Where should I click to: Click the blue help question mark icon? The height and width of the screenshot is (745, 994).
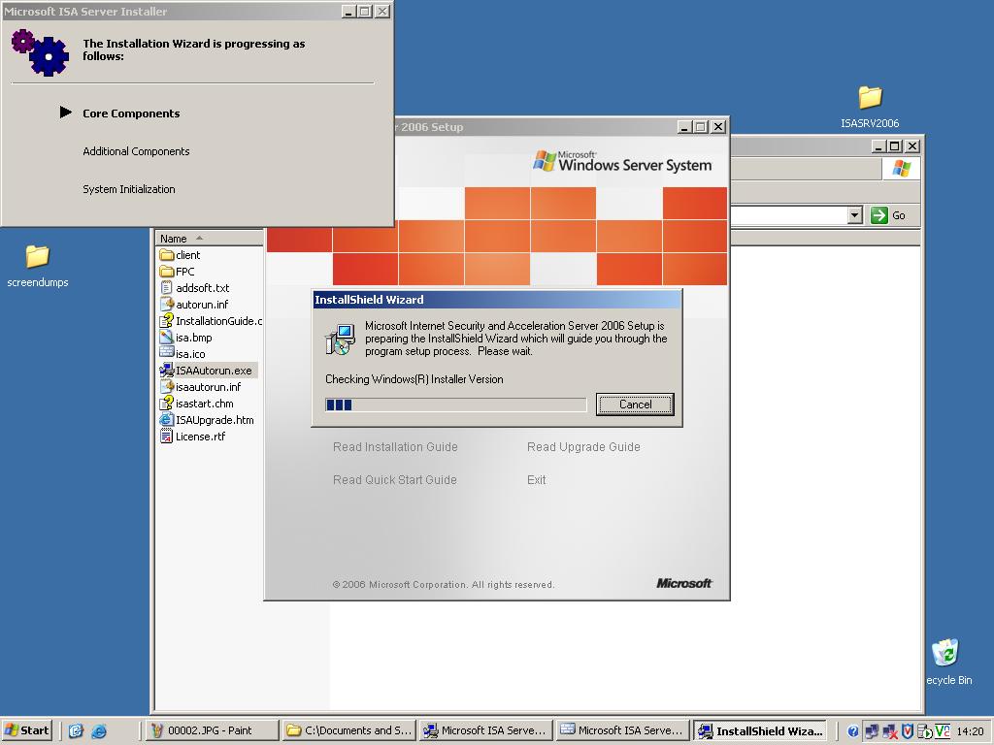pyautogui.click(x=853, y=731)
